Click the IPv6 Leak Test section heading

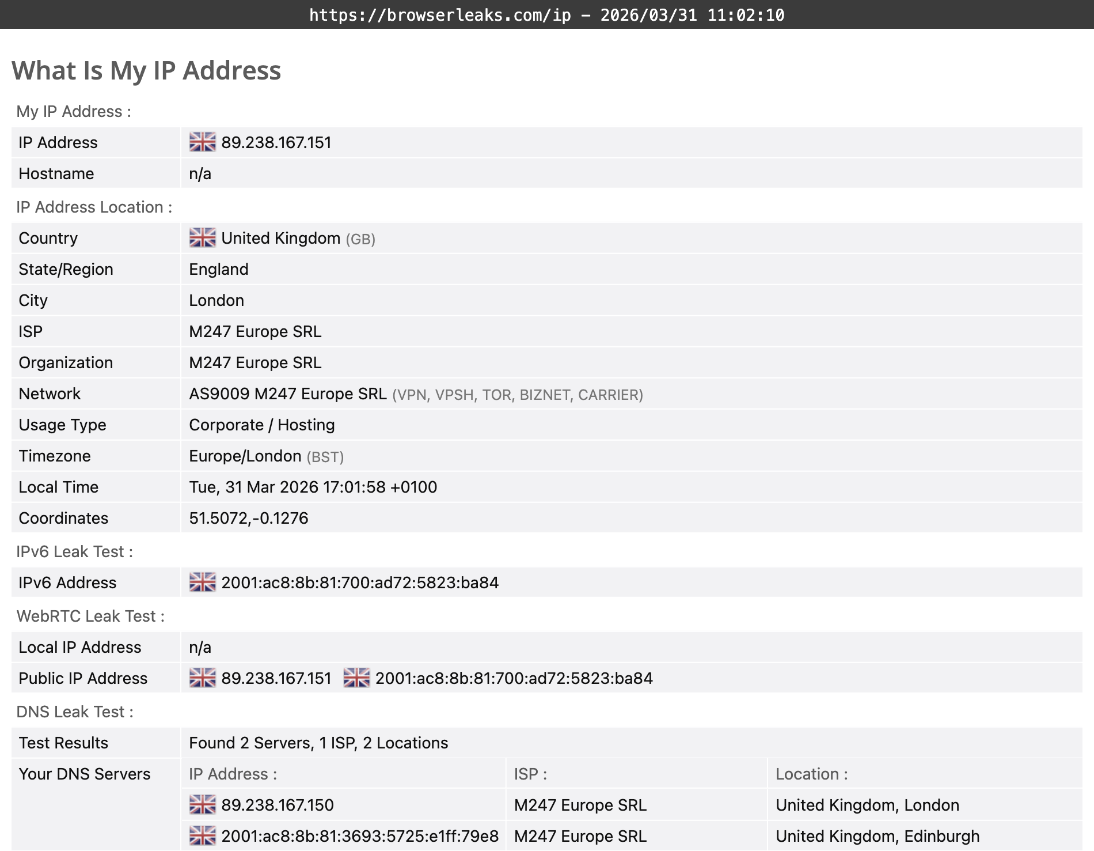pos(74,551)
